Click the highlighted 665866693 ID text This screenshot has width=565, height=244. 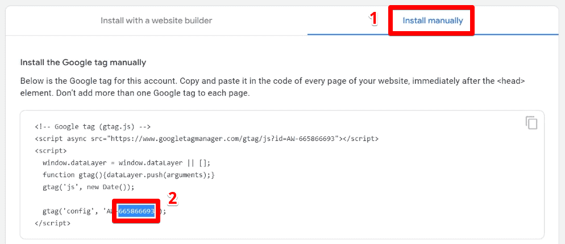pyautogui.click(x=136, y=211)
